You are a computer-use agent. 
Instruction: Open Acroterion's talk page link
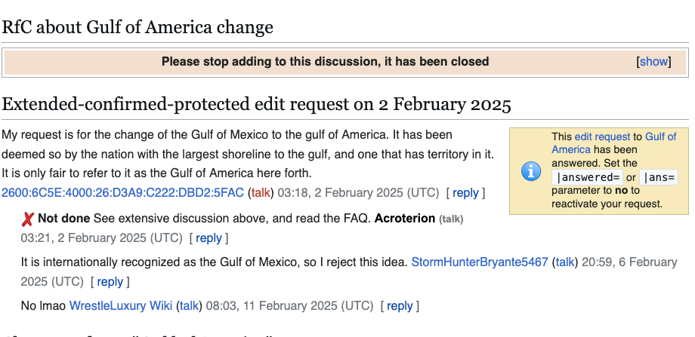pyautogui.click(x=451, y=219)
